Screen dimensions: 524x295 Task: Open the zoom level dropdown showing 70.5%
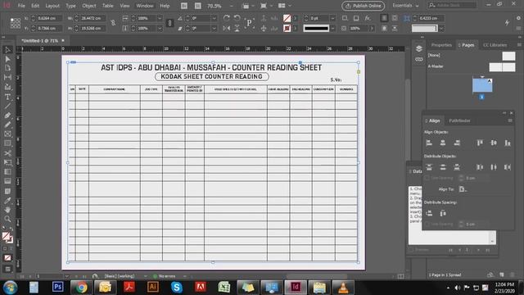click(231, 6)
